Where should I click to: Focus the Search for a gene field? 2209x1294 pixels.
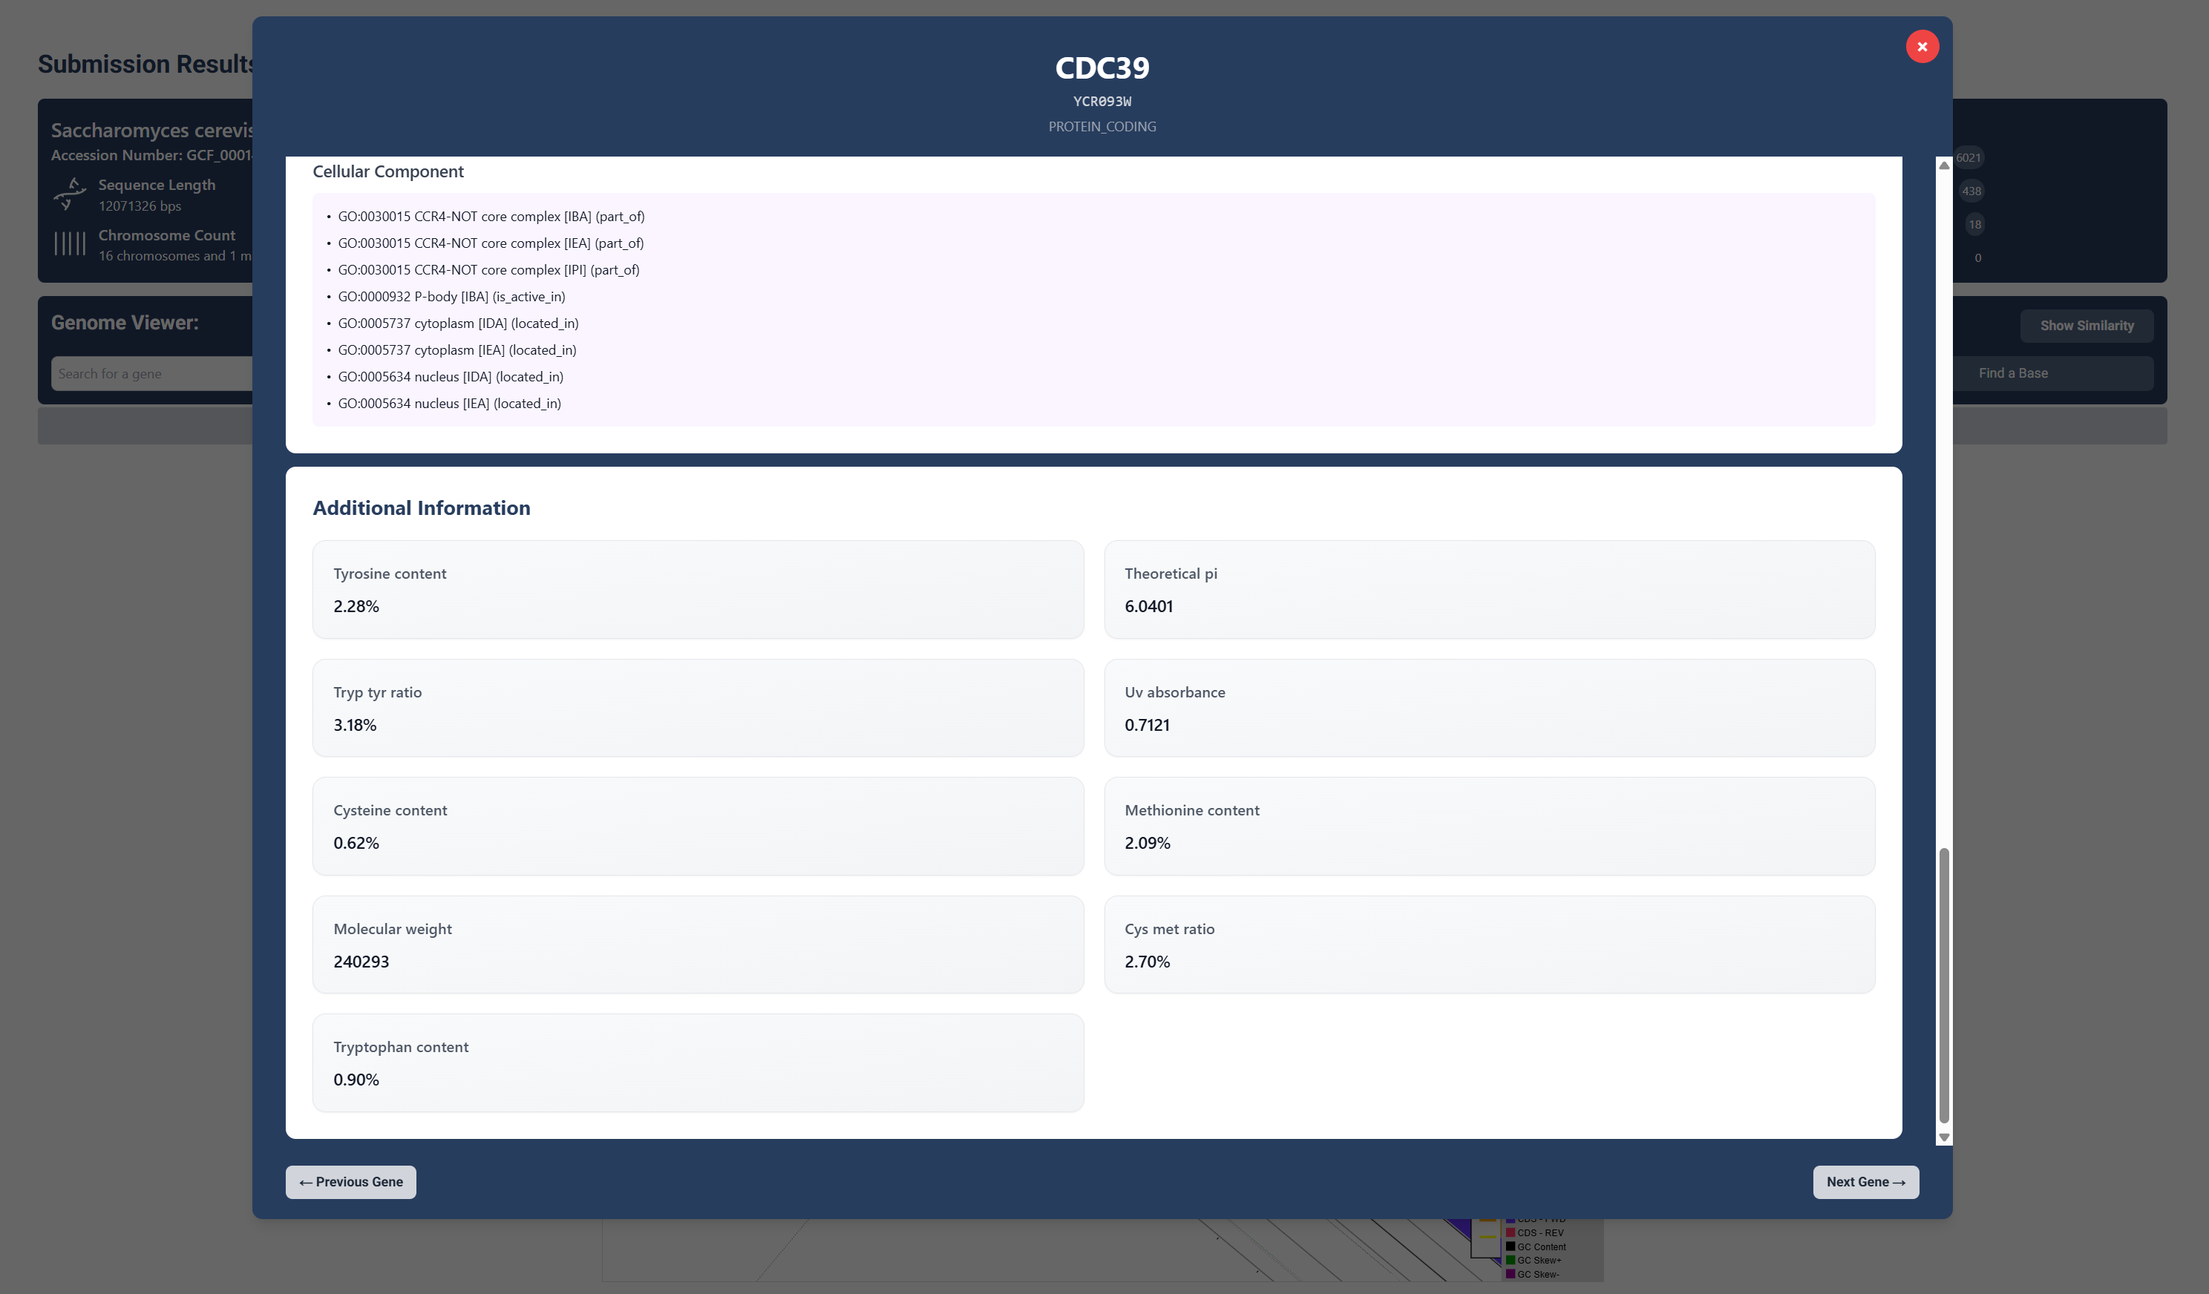click(x=149, y=374)
